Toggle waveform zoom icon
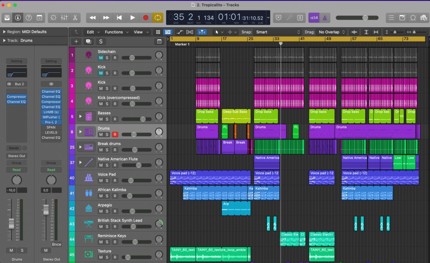 click(354, 32)
